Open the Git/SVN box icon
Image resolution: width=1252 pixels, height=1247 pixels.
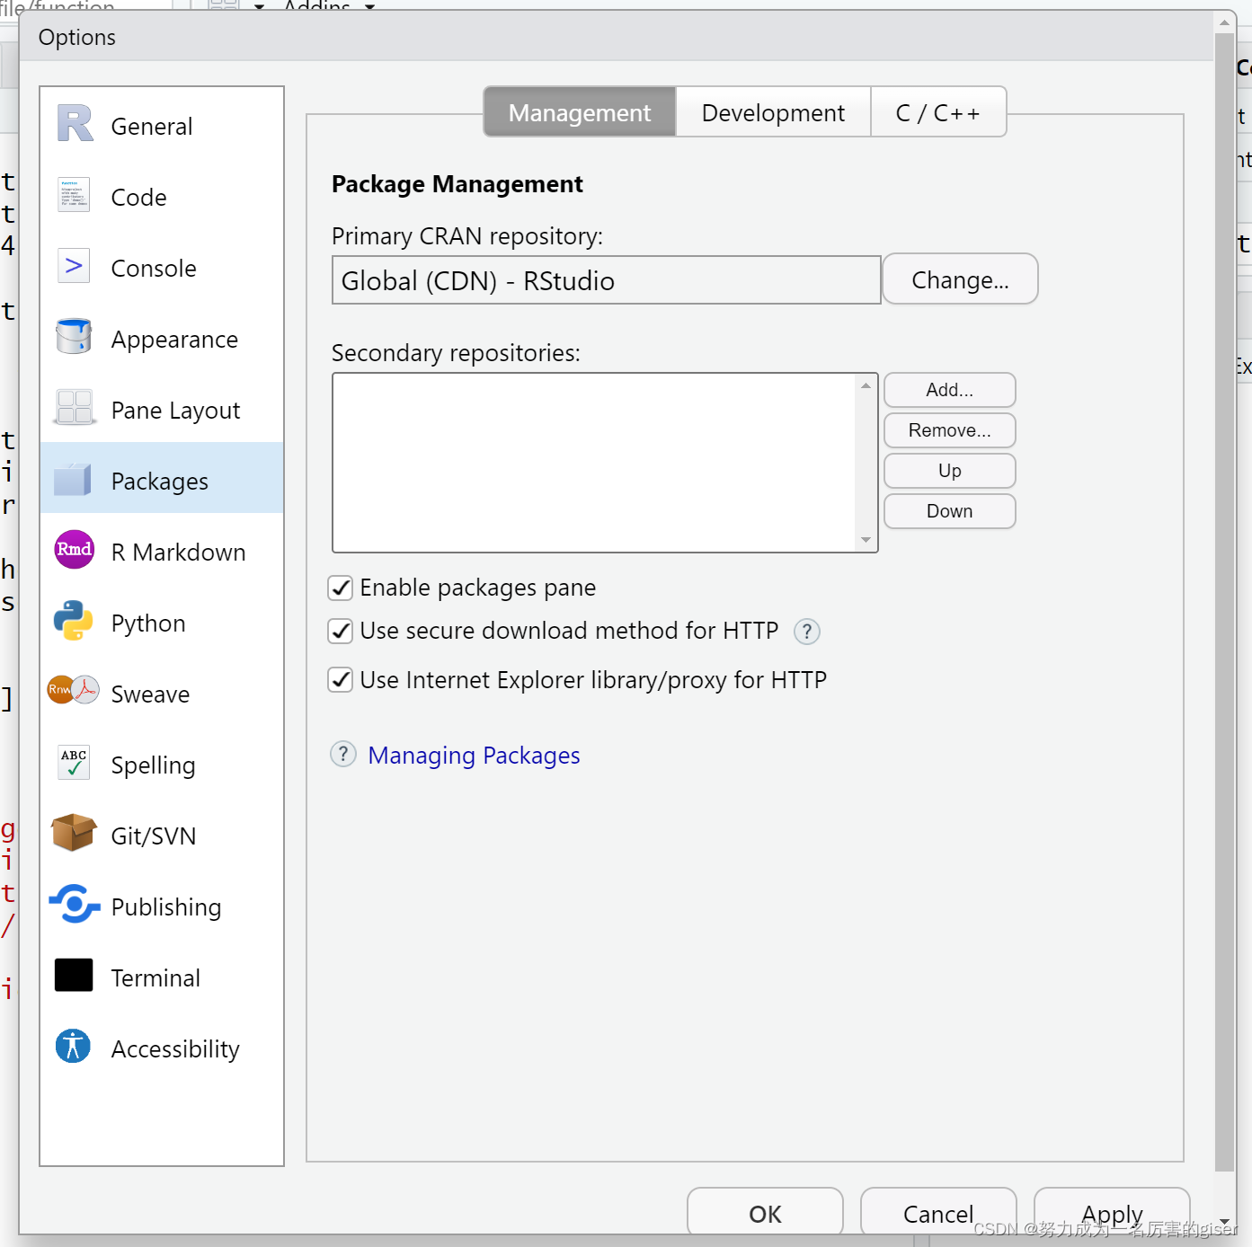(74, 833)
